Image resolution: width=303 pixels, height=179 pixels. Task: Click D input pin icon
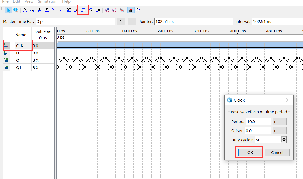[6, 53]
